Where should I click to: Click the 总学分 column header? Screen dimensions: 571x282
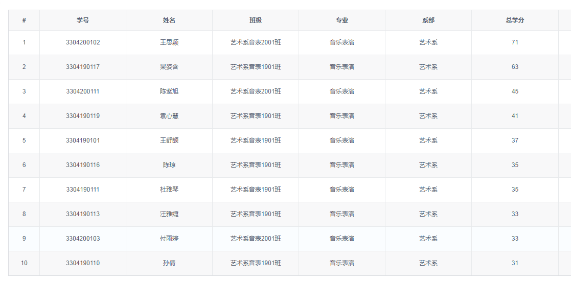pos(515,20)
